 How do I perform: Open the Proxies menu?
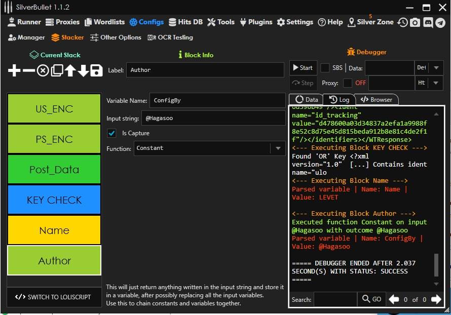[x=63, y=22]
